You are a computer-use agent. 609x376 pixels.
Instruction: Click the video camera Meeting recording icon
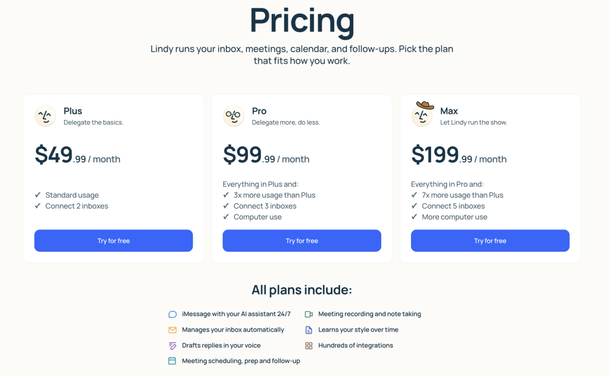point(309,314)
